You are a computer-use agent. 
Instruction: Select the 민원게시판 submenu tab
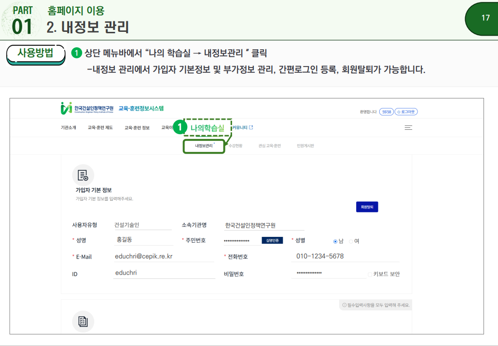pyautogui.click(x=305, y=146)
